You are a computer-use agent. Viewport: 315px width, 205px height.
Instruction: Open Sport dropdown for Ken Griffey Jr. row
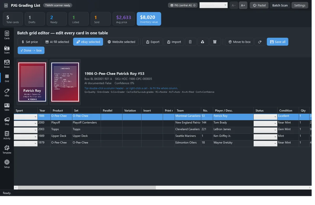coord(25,137)
